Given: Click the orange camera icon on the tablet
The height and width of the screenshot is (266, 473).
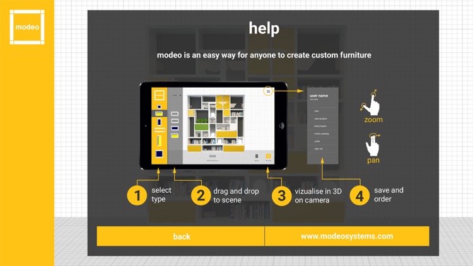Looking at the screenshot, I should [x=268, y=156].
